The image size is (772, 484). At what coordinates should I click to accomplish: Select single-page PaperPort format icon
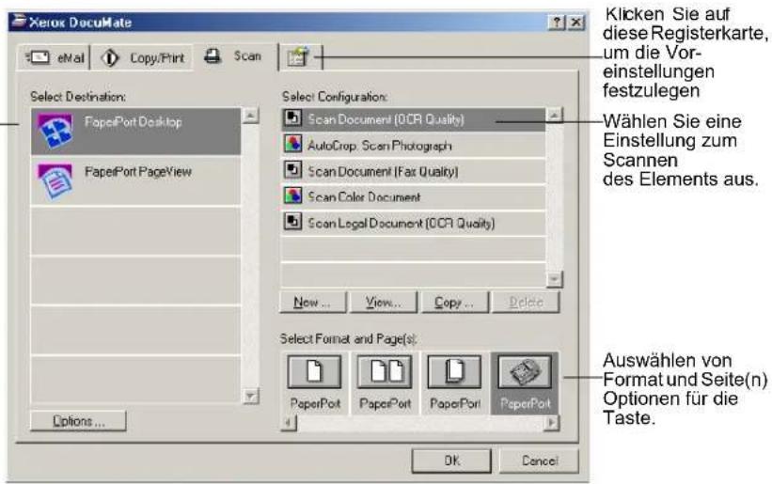[314, 372]
